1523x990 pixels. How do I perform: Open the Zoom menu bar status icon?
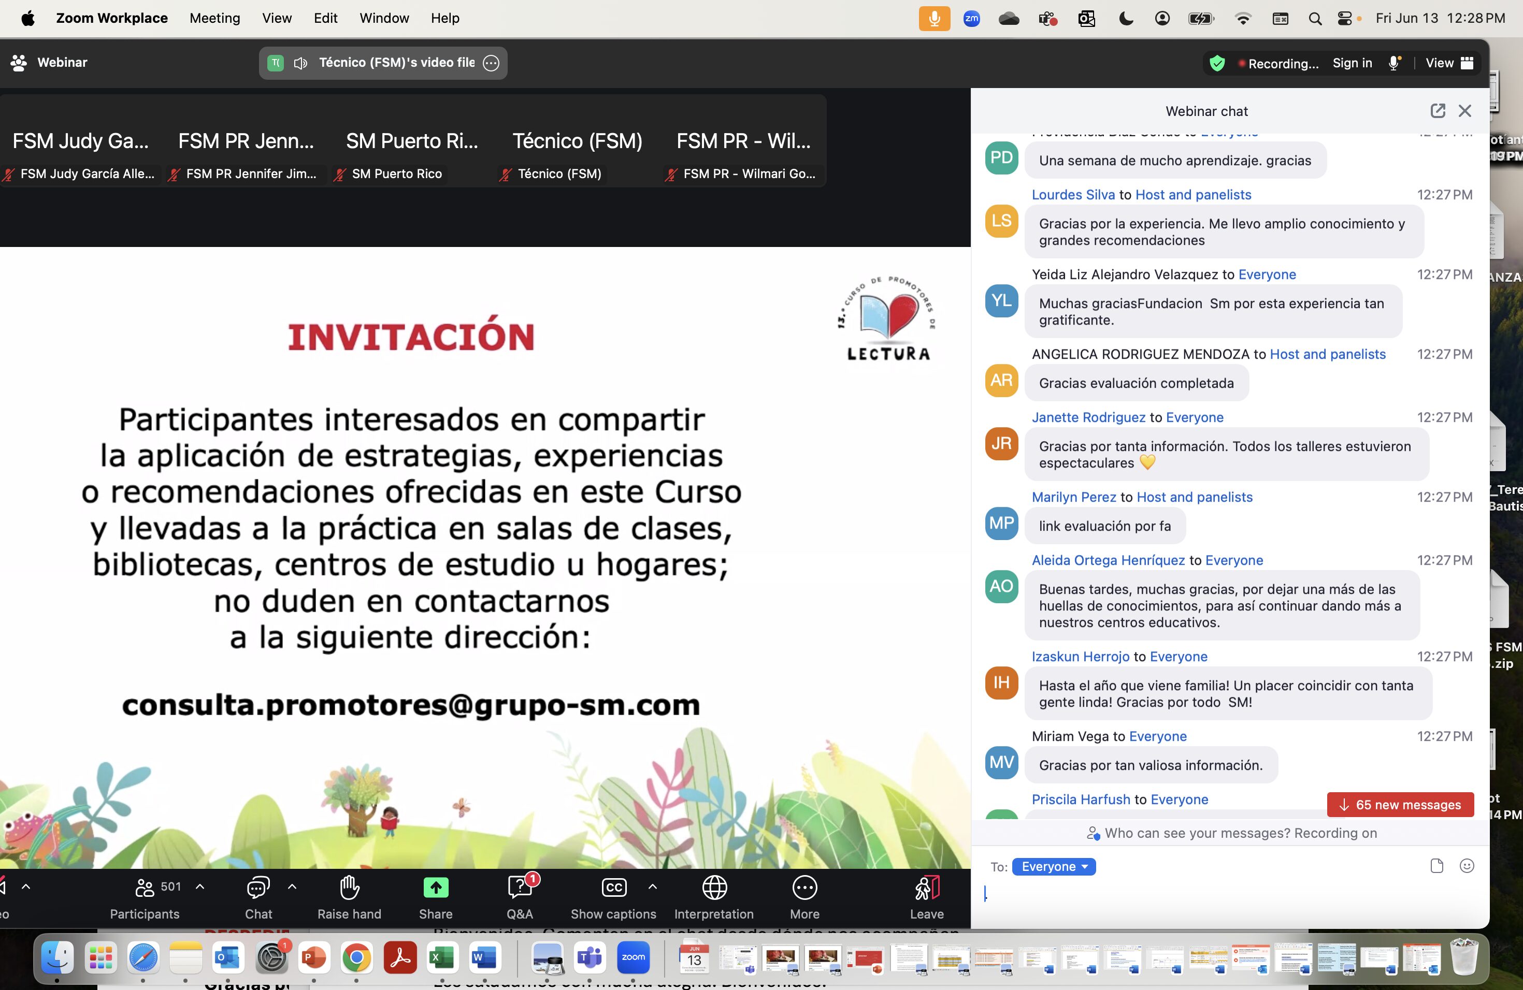pos(971,19)
